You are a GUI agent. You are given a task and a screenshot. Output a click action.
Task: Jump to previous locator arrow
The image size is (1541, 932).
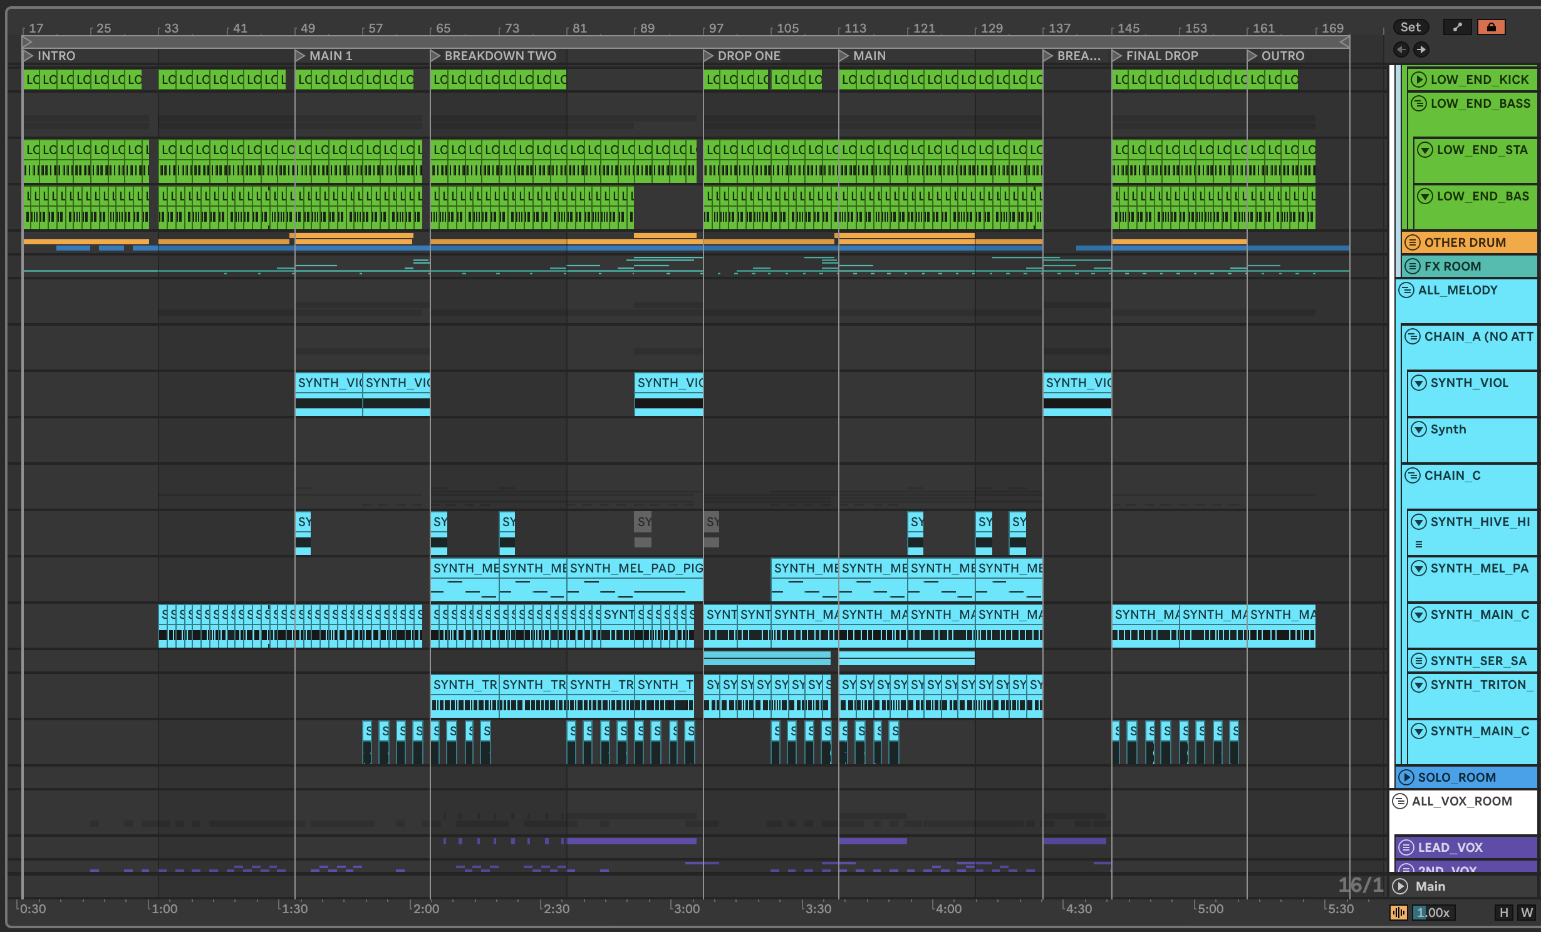[1401, 49]
